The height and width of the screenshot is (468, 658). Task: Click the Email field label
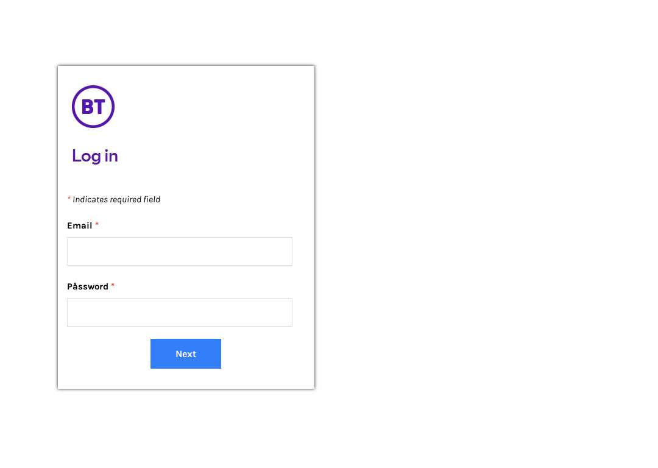click(x=80, y=226)
